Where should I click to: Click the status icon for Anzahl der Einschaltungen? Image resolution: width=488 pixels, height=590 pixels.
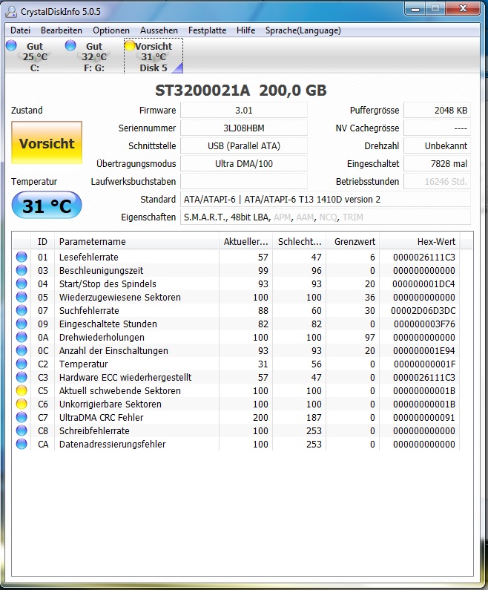[22, 350]
